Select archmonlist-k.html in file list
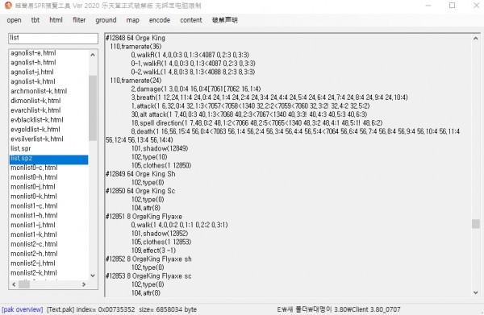 [39, 91]
